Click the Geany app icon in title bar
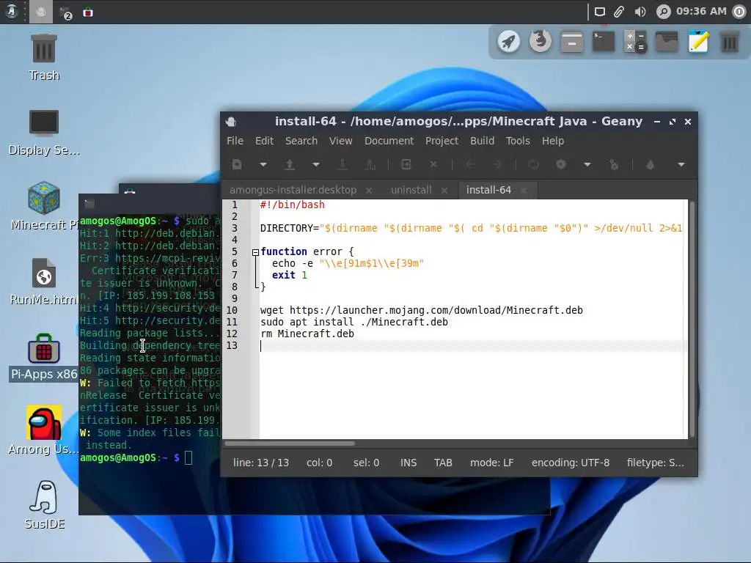Image resolution: width=751 pixels, height=563 pixels. [231, 122]
